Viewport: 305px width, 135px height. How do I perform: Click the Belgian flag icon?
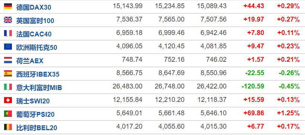(x=8, y=127)
